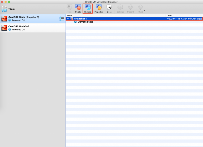This screenshot has height=147, width=203.
Task: Restore the selected snapshot
Action: pos(88,9)
